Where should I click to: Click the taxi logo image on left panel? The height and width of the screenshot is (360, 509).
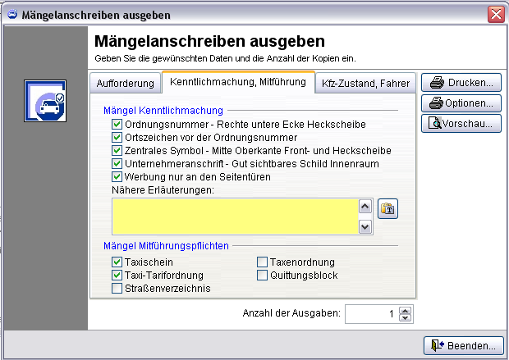(x=45, y=103)
